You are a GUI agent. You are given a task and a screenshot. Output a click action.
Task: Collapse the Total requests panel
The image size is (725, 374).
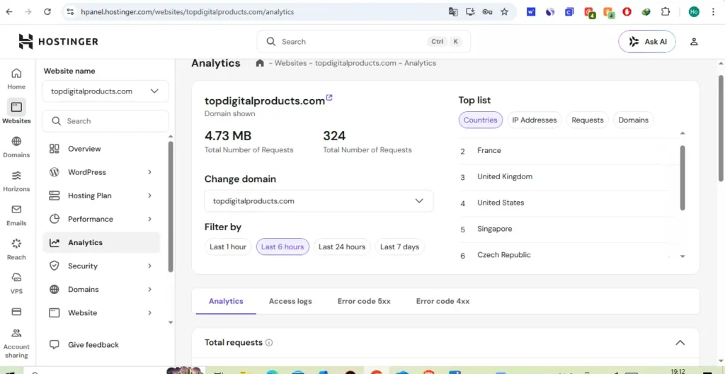click(x=680, y=343)
